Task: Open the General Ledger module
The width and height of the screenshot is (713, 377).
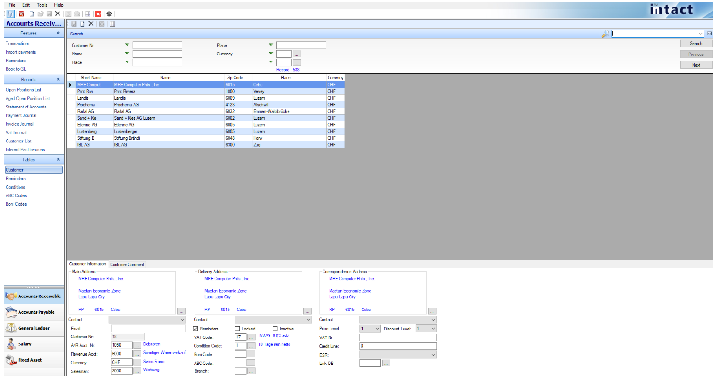Action: (34, 328)
